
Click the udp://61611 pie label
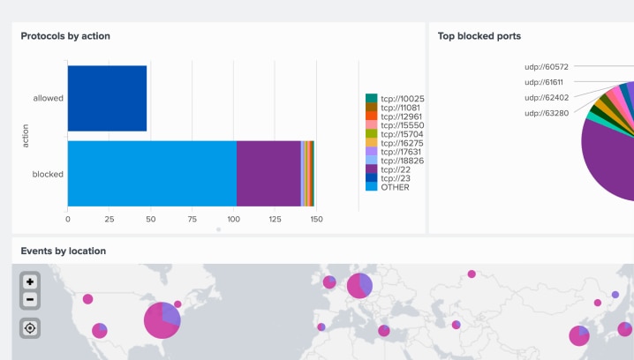coord(546,81)
